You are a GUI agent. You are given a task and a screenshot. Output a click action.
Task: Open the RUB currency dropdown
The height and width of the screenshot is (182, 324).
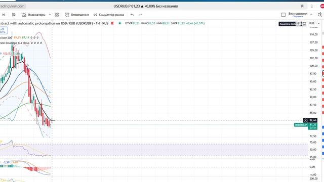(x=314, y=23)
